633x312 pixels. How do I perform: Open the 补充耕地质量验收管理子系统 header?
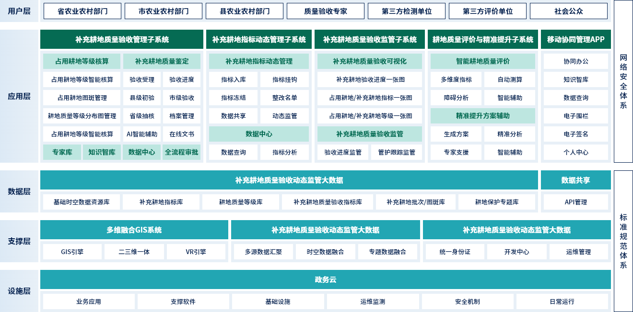pos(122,40)
